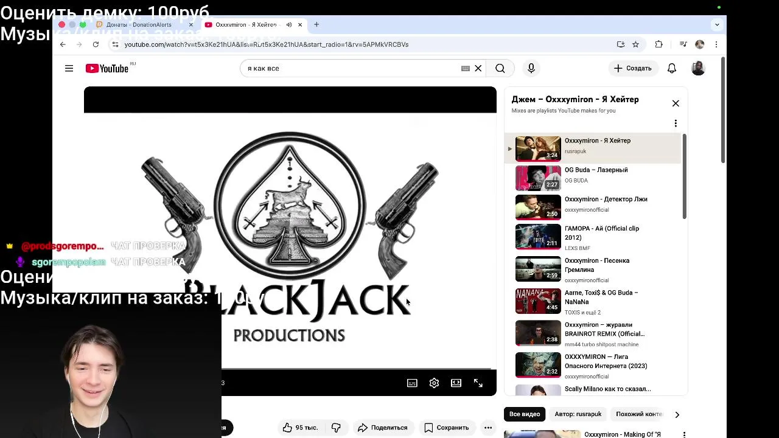Close the Джем mix playlist panel

[676, 103]
